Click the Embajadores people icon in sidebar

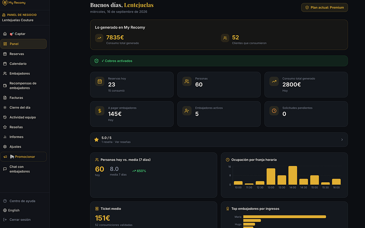(x=5, y=73)
